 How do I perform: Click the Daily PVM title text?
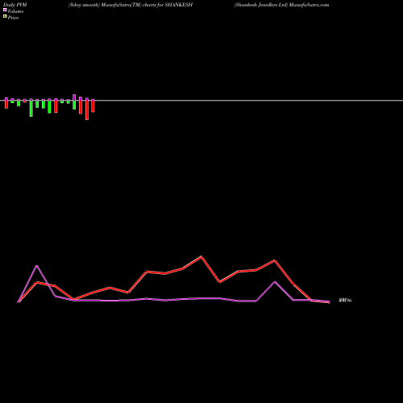pos(15,5)
